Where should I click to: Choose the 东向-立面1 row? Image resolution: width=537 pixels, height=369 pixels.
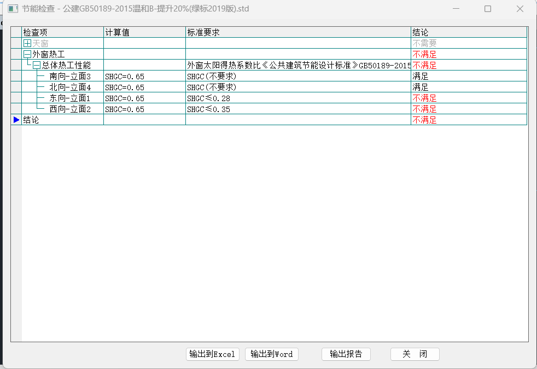pos(69,98)
